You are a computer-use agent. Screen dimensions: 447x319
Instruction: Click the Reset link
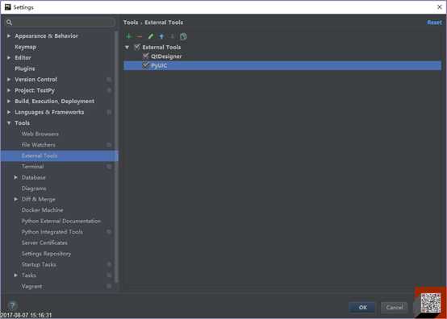coord(434,23)
